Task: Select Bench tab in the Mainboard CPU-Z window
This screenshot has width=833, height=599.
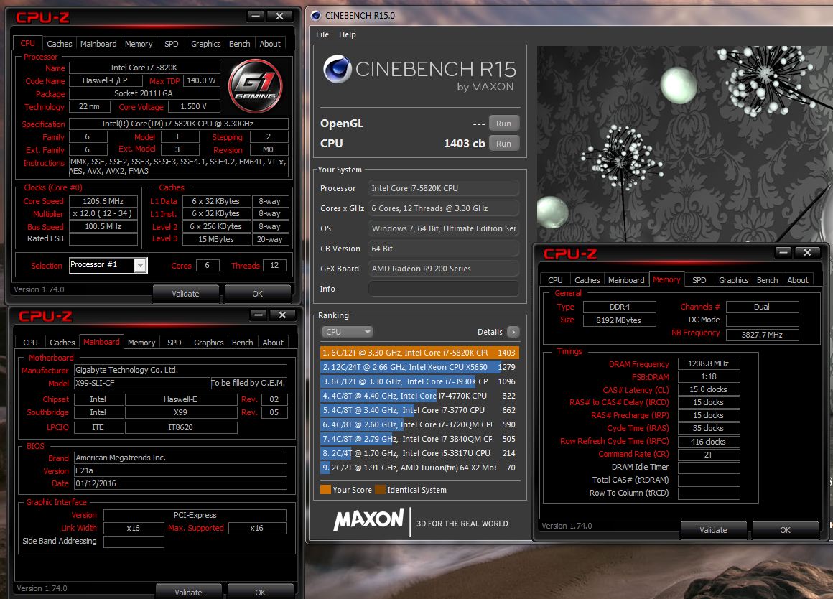Action: 242,343
